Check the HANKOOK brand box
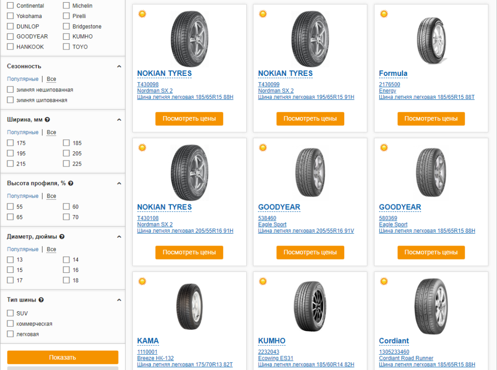 (x=11, y=47)
